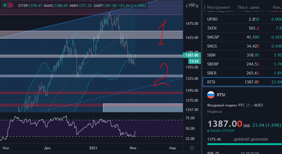Click the РЫНОК ОТКРЫТ status text
282x154 pixels.
click(x=222, y=131)
